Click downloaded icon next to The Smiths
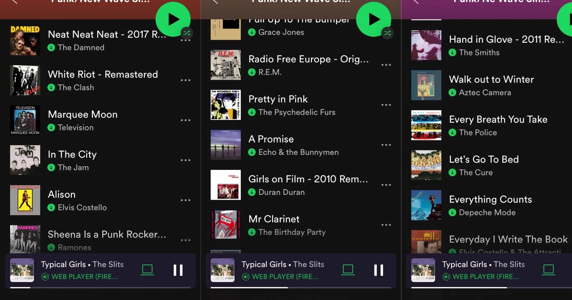 (x=453, y=52)
